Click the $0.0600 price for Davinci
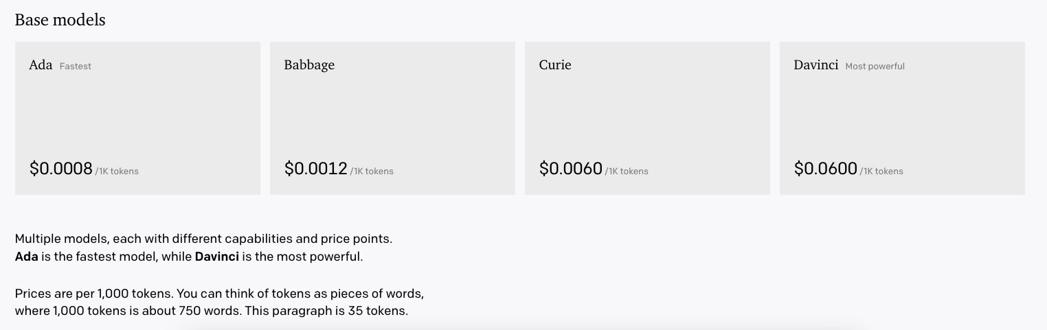1047x330 pixels. (826, 168)
